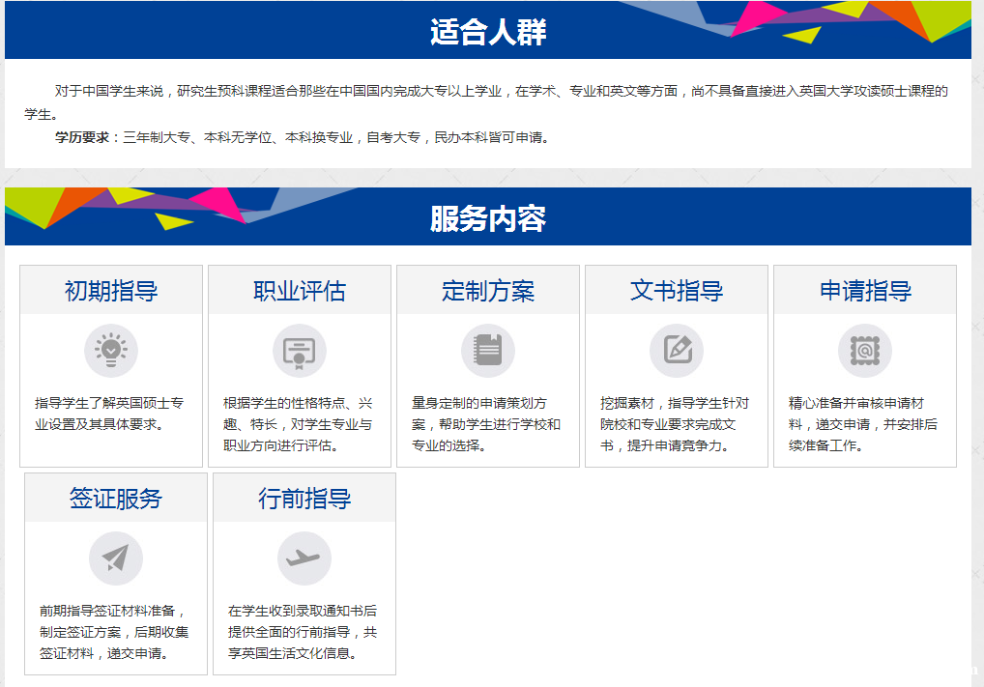Click the 签证服务 card title
Image resolution: width=984 pixels, height=687 pixels.
pyautogui.click(x=116, y=499)
